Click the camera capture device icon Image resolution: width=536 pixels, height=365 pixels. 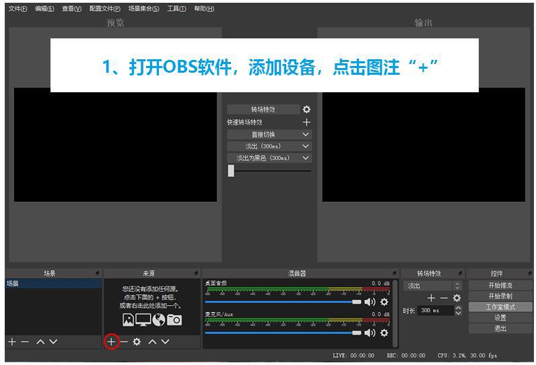(174, 320)
